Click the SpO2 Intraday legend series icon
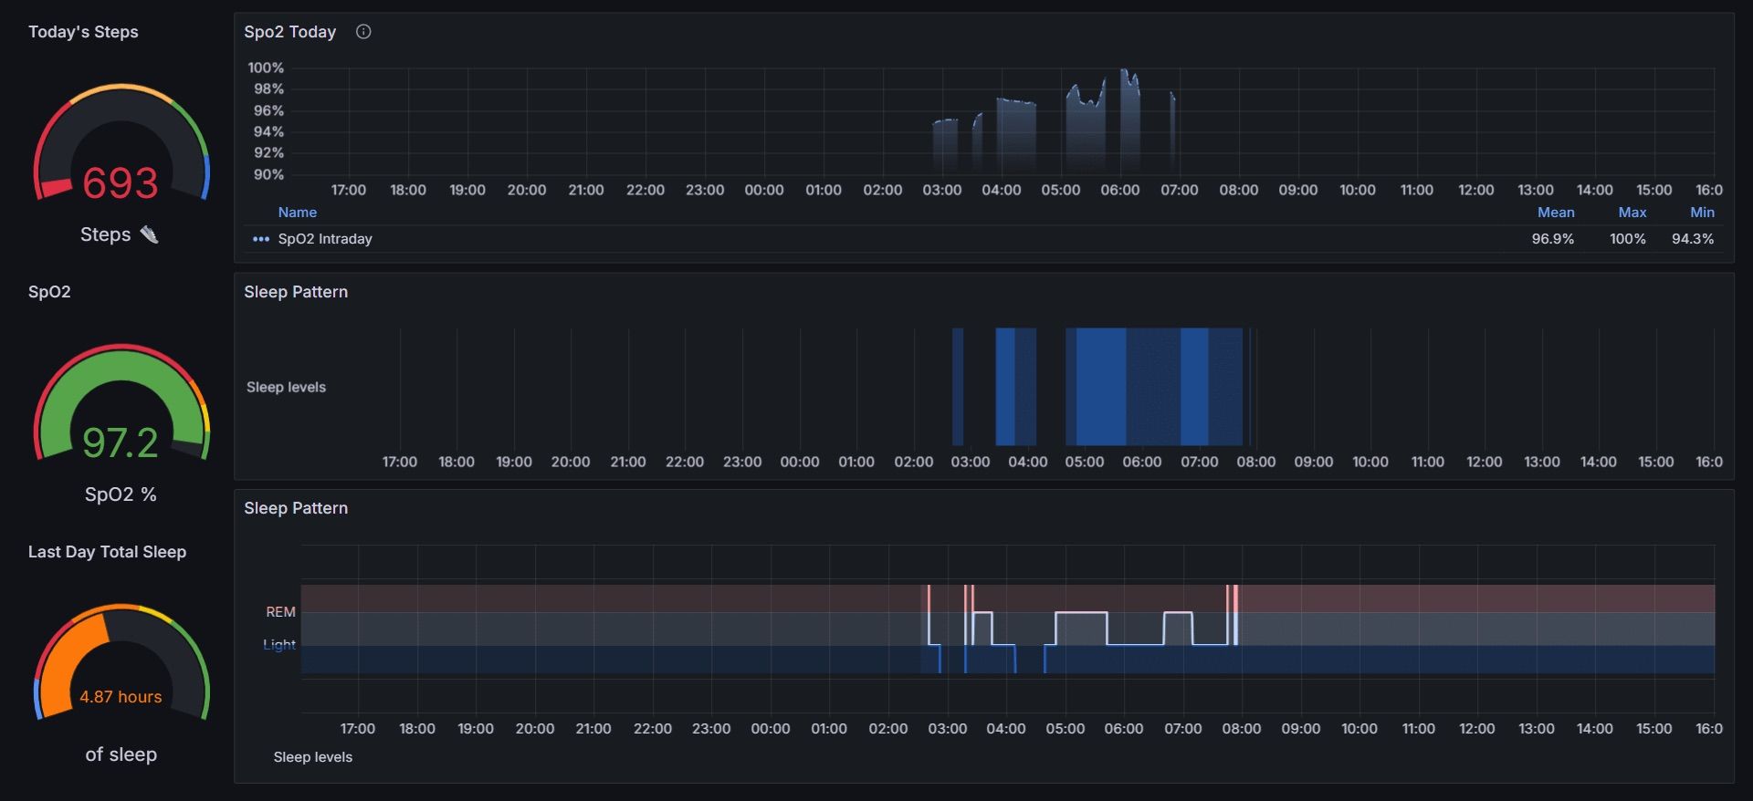This screenshot has width=1753, height=801. (x=260, y=239)
